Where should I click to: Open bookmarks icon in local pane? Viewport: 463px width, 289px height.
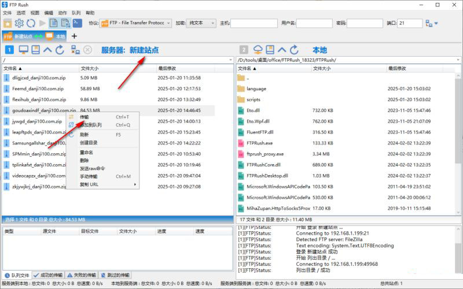[270, 50]
